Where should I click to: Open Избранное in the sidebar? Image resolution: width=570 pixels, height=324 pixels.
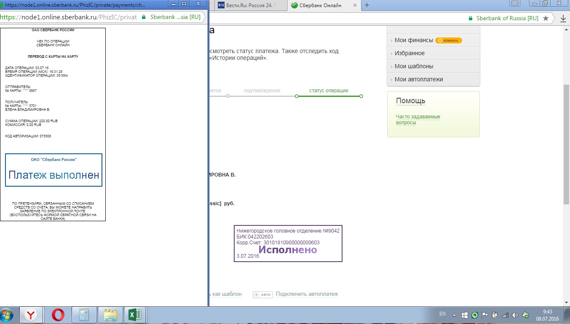point(409,53)
